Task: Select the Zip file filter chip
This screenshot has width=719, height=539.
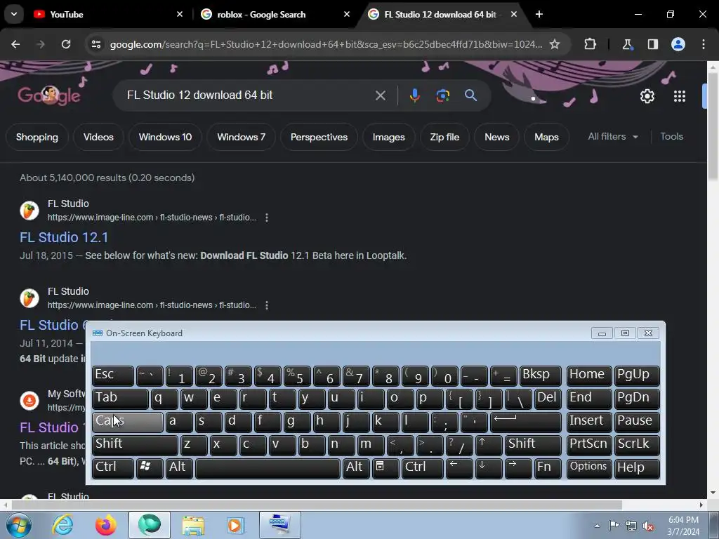Action: coord(444,137)
